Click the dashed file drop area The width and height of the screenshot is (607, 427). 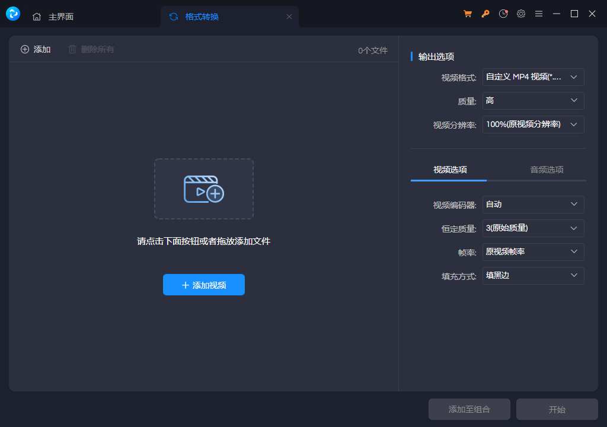pos(203,187)
